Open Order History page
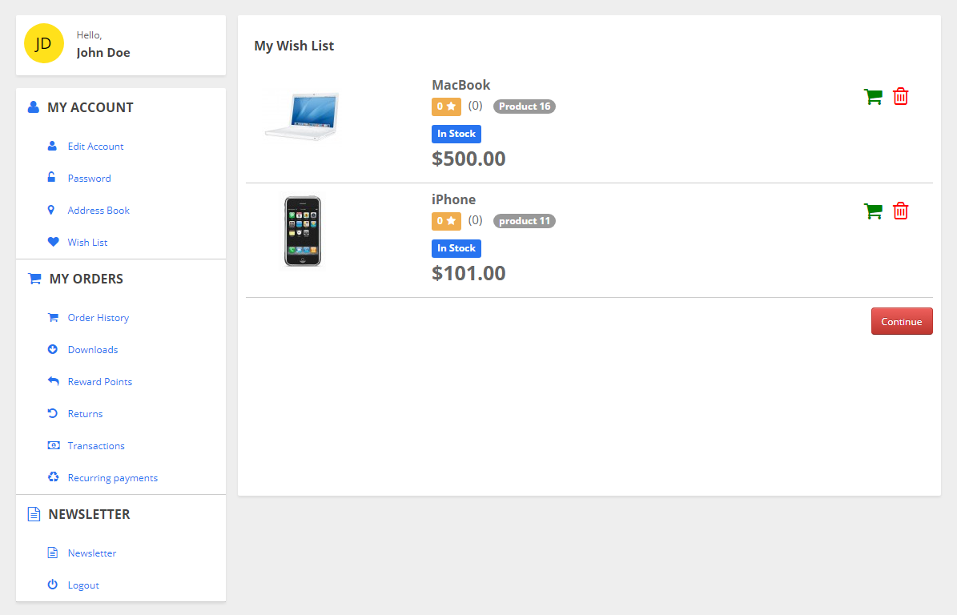Viewport: 957px width, 615px height. click(x=99, y=318)
